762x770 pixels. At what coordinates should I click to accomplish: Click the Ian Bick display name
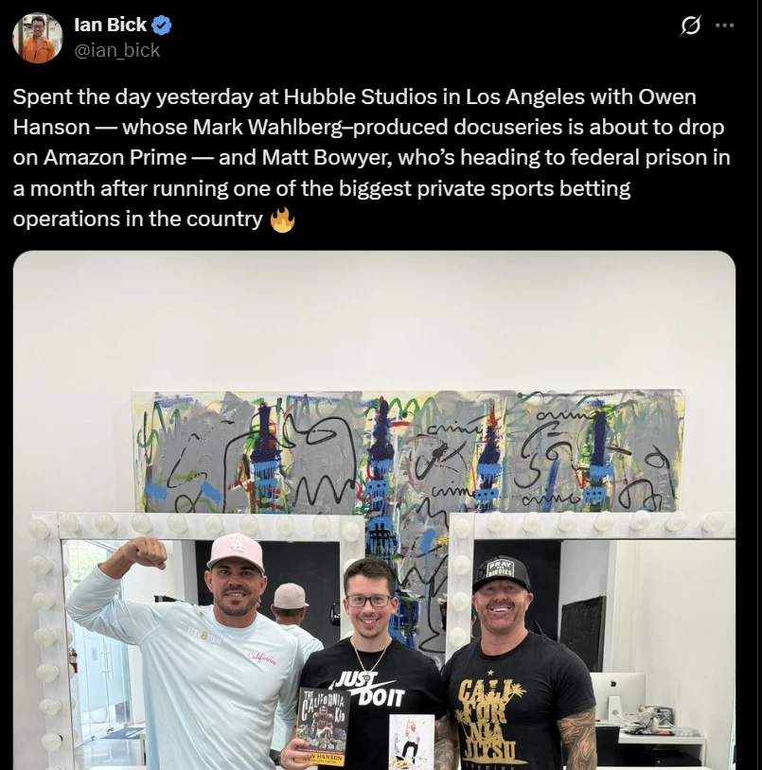110,25
